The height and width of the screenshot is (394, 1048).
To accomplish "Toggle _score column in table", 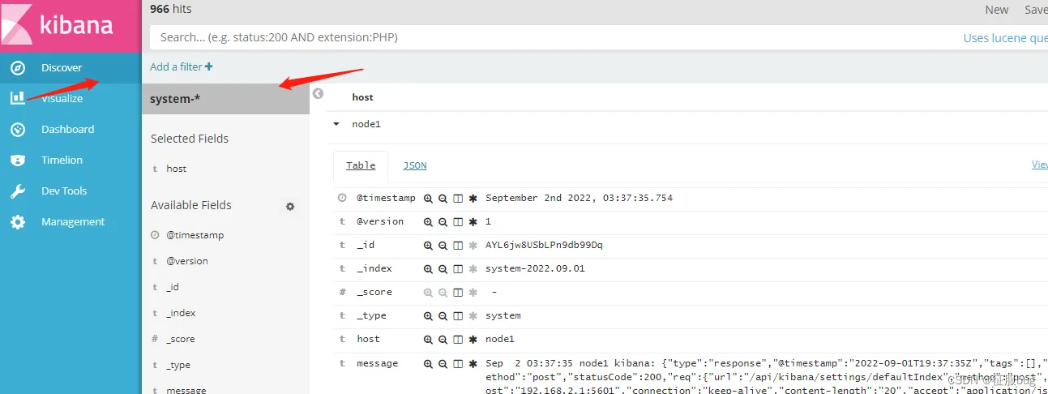I will tap(457, 292).
